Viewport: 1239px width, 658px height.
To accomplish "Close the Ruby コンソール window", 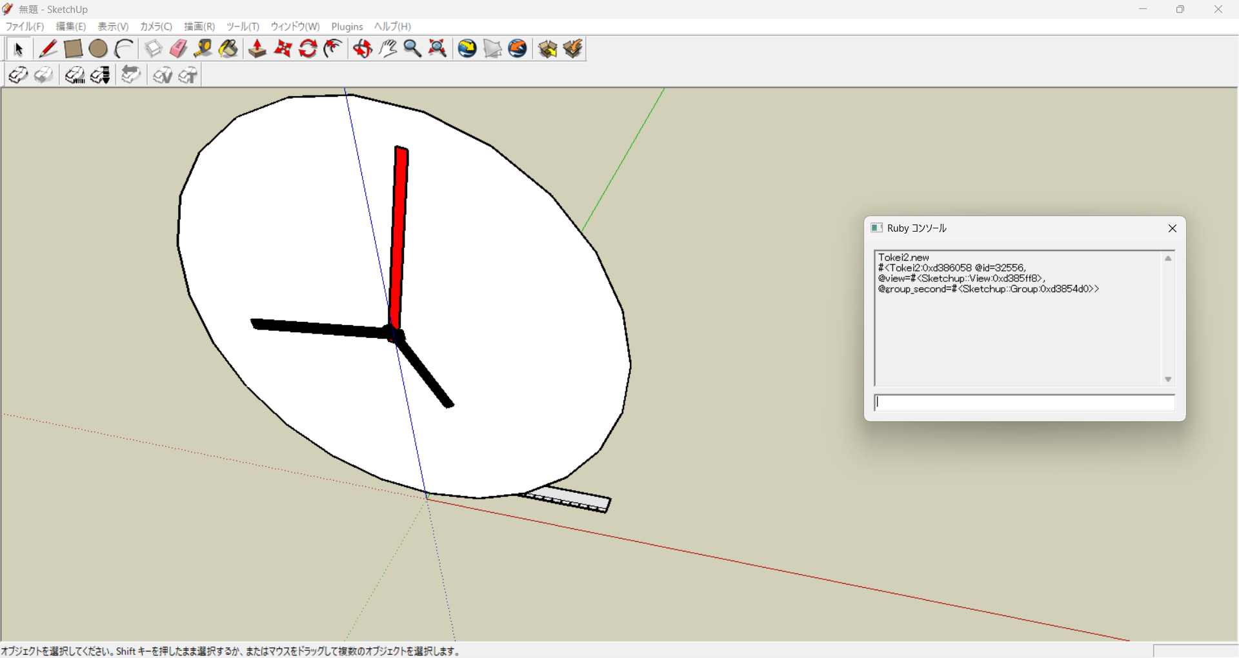I will (x=1173, y=228).
